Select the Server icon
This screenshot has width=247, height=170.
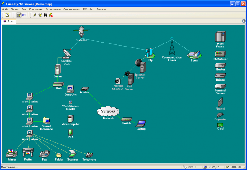point(58,69)
